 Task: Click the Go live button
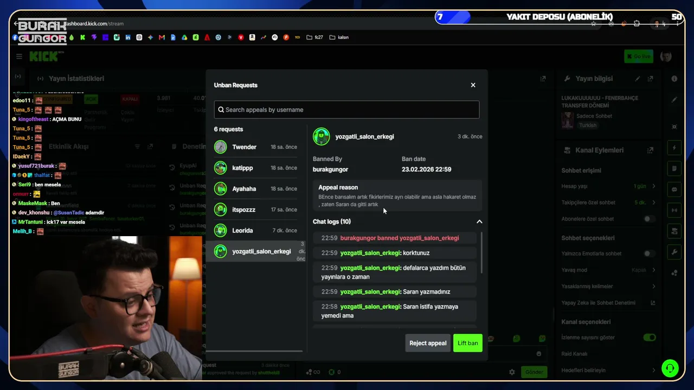click(x=638, y=56)
